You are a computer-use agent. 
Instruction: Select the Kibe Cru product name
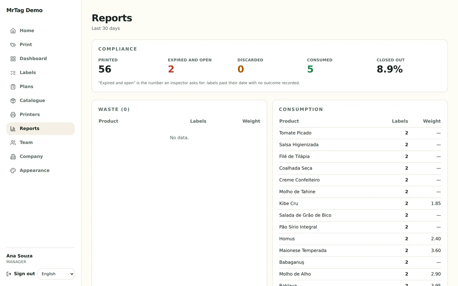288,203
